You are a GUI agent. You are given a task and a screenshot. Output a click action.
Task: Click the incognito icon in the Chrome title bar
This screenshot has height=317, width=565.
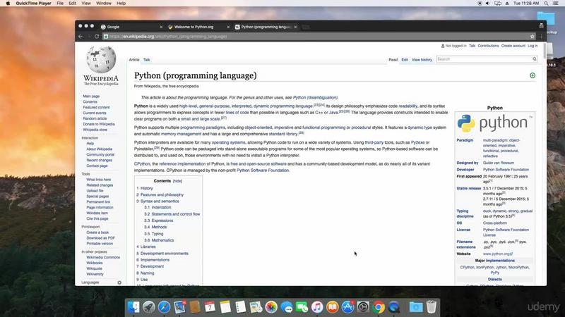541,26
